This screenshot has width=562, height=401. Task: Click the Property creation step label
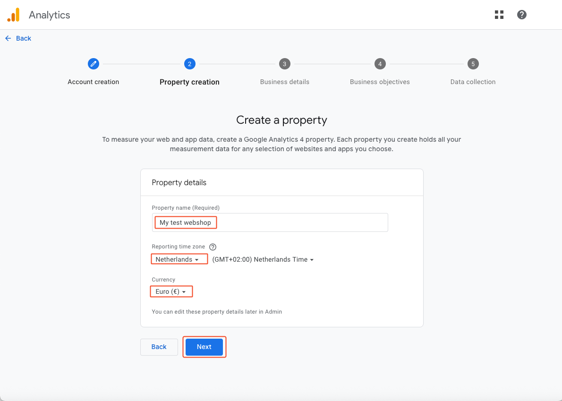(x=189, y=82)
